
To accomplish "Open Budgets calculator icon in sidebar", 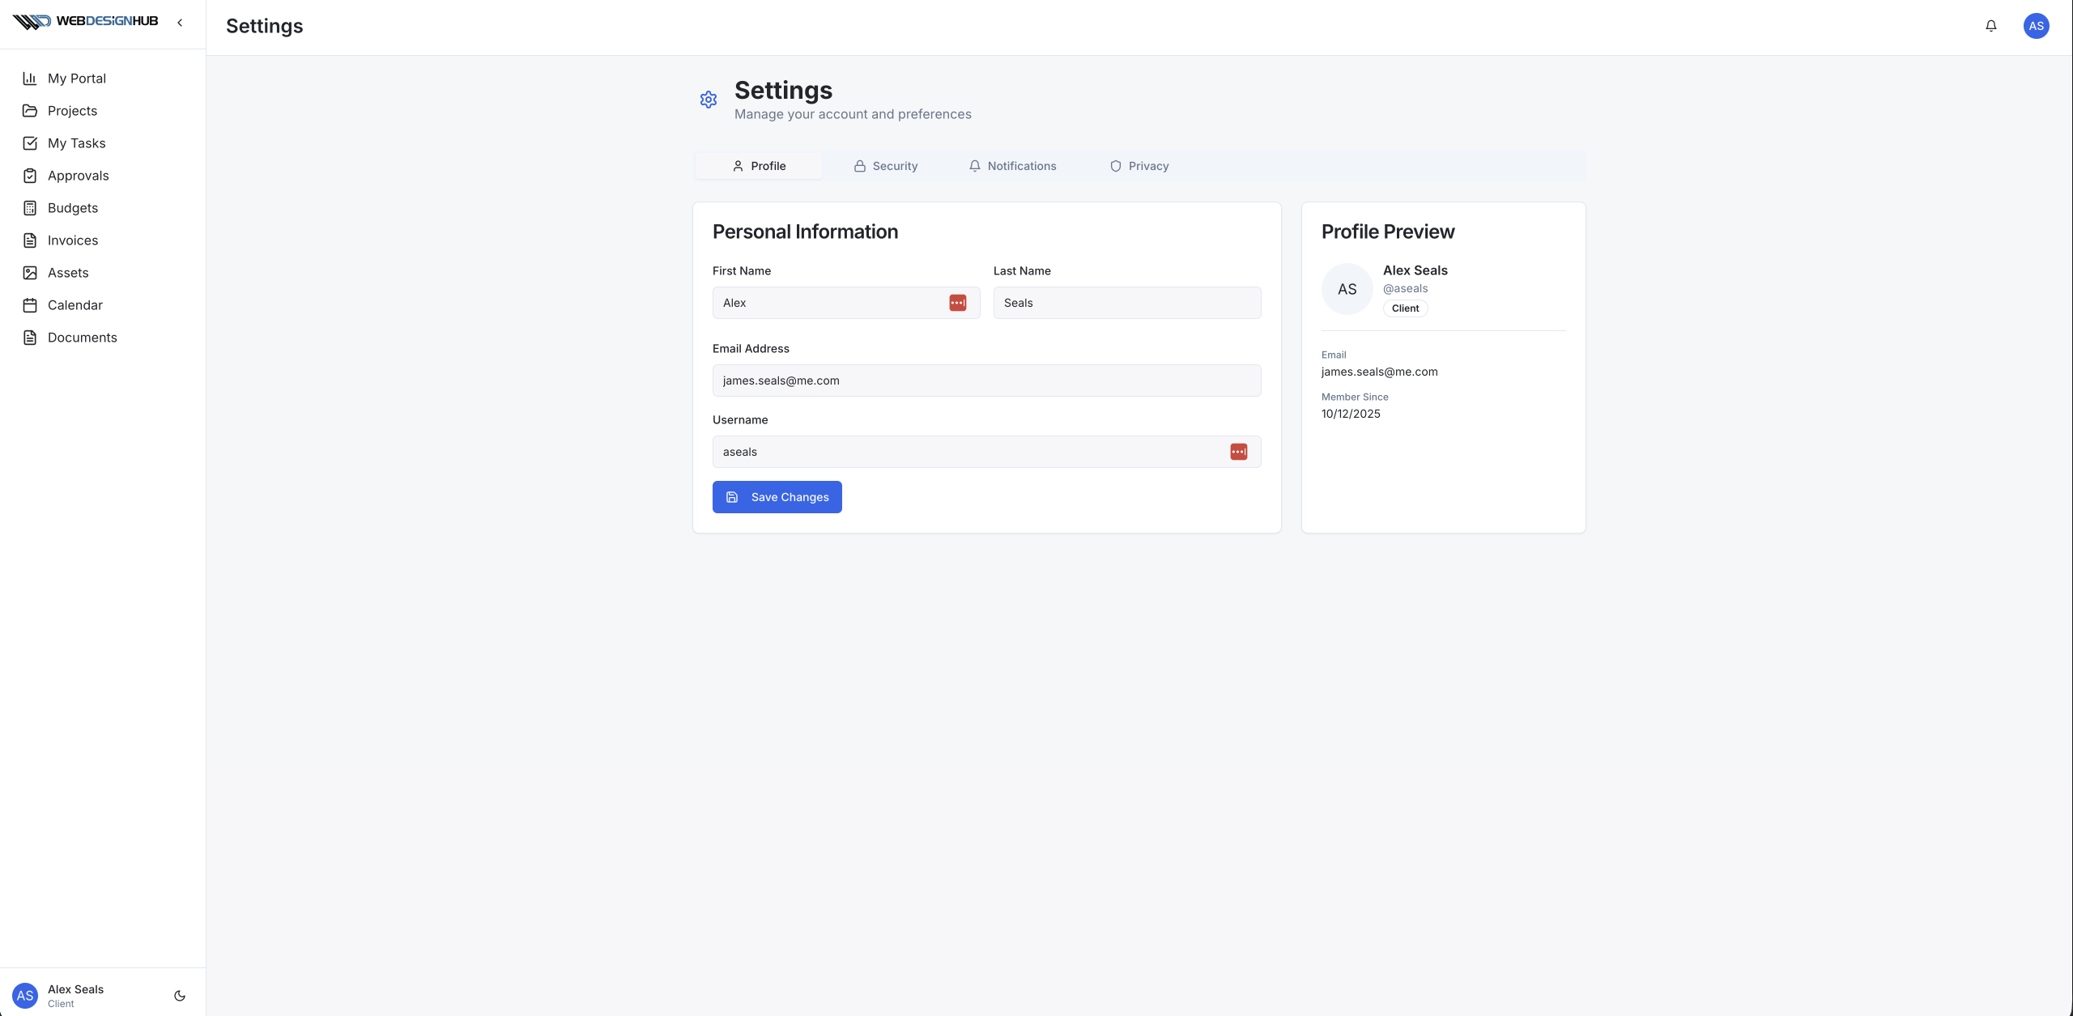I will tap(30, 208).
